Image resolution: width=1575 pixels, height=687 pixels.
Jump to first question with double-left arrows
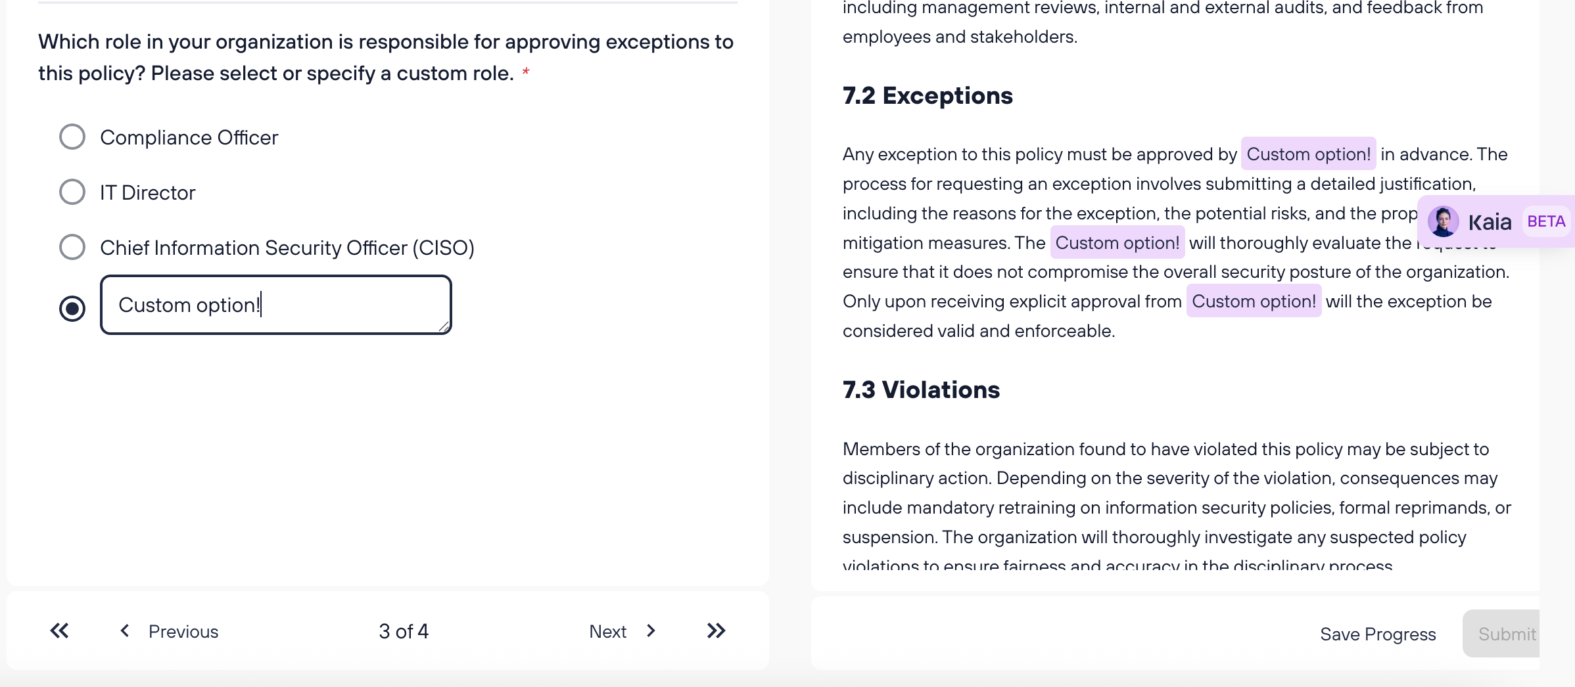[x=59, y=631]
